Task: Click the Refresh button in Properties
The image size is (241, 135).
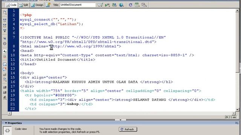Action: (128, 129)
